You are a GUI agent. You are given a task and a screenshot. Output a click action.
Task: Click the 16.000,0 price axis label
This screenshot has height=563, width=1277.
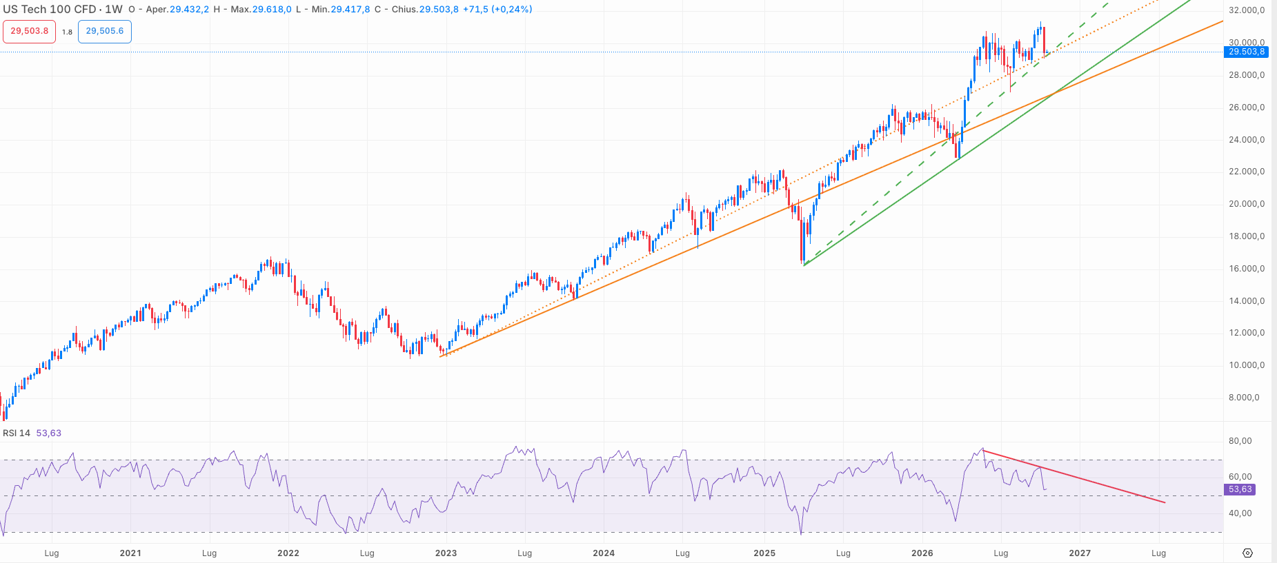pyautogui.click(x=1247, y=269)
